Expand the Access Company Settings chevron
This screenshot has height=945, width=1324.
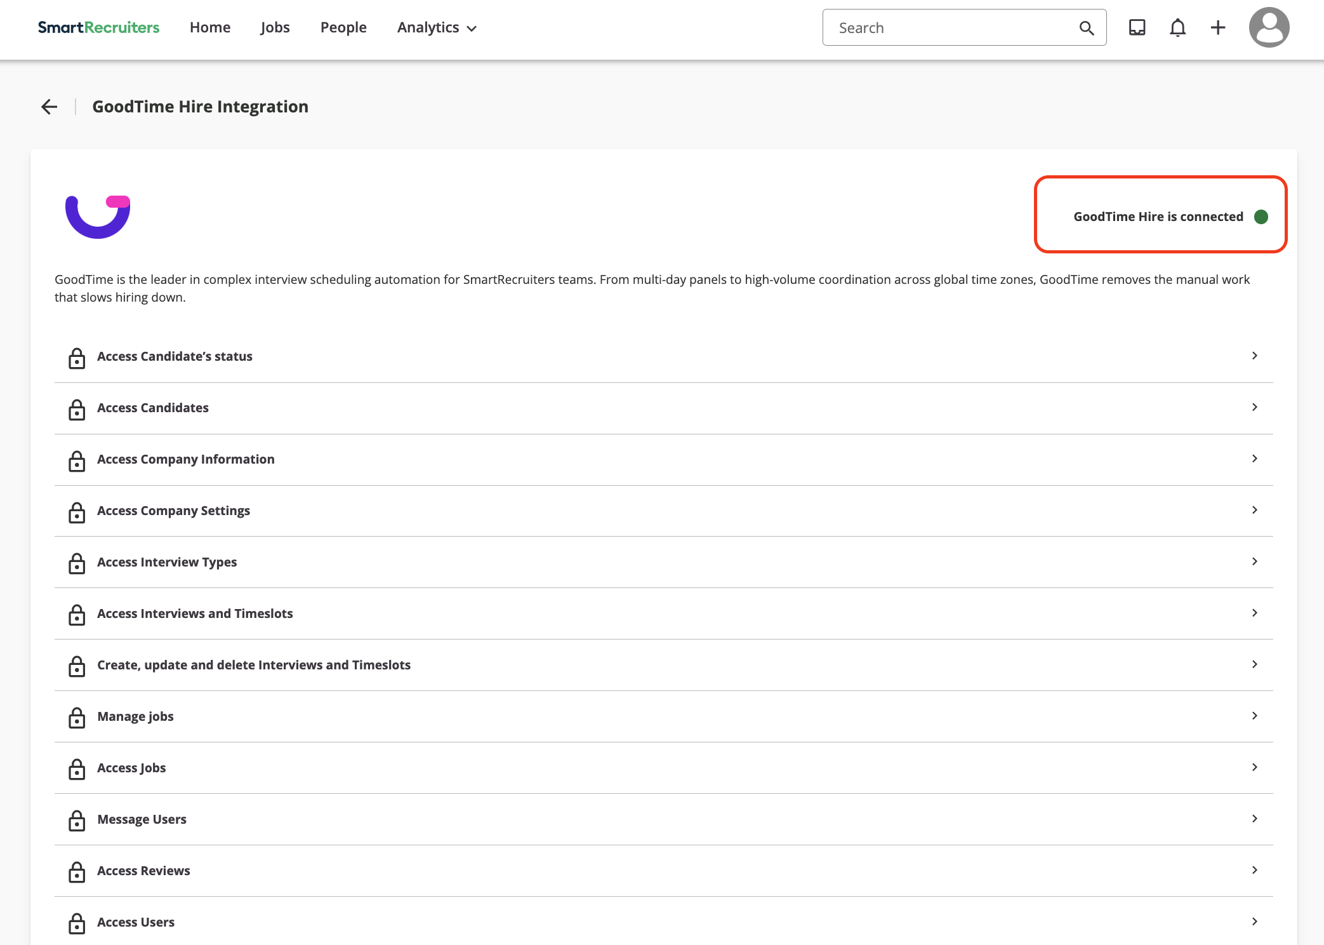(x=1255, y=510)
